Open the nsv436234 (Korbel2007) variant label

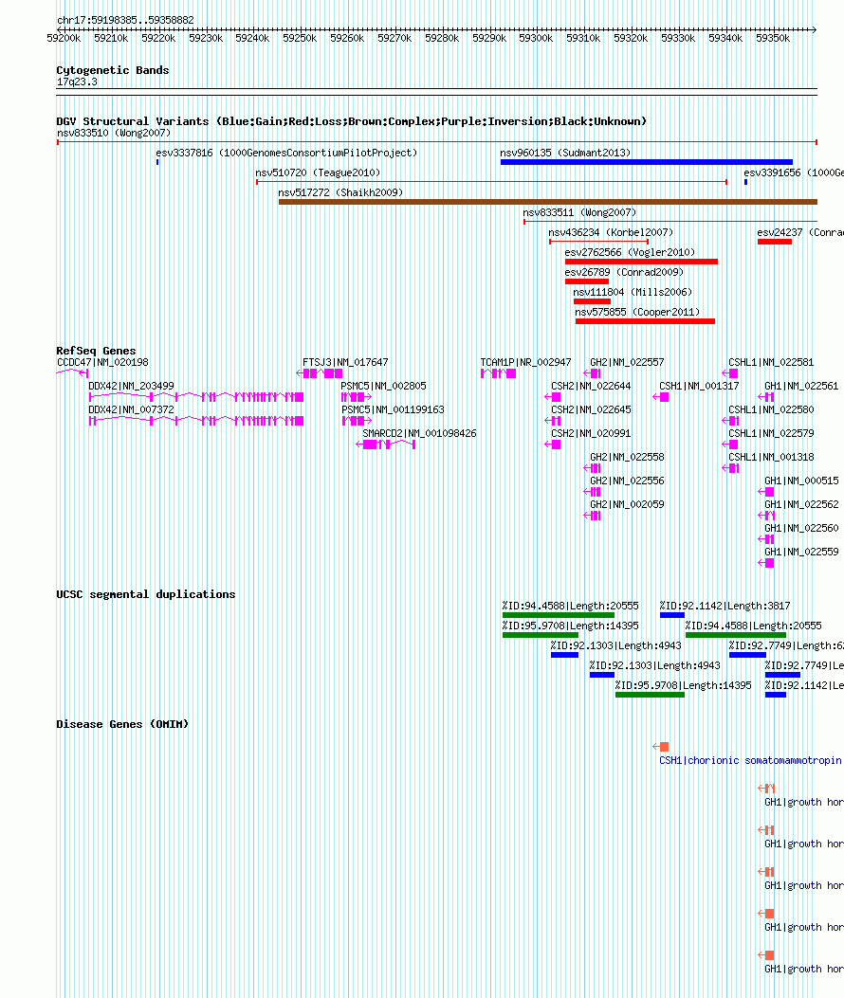[x=611, y=232]
